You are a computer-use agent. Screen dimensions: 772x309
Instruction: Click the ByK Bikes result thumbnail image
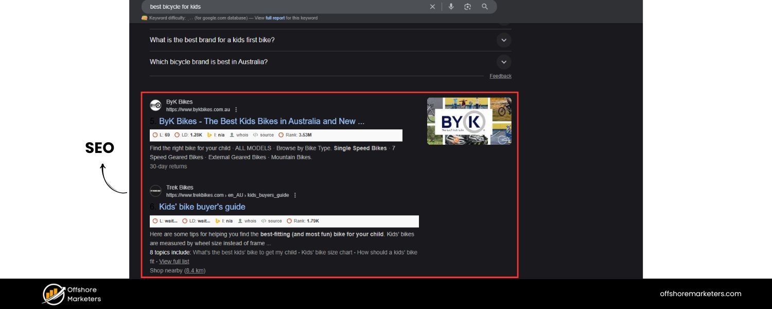tap(469, 121)
